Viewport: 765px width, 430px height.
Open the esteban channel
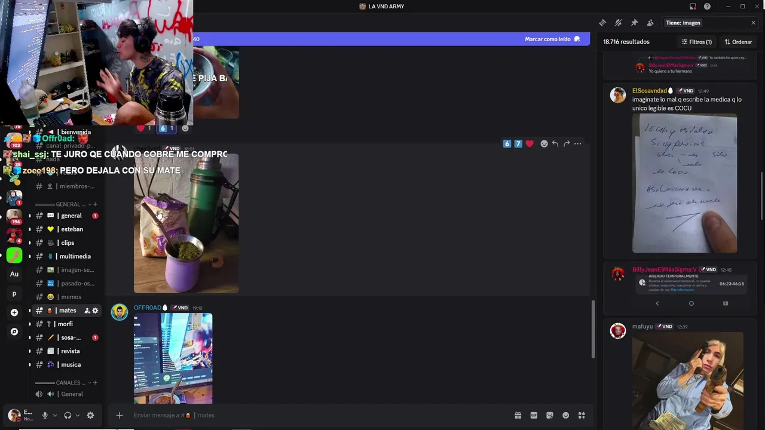pos(66,229)
